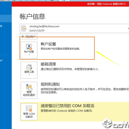This screenshot has height=129, width=129.
Task: Click the description 更改此帐户的设置或设置更多的连接
Action: pyautogui.click(x=61, y=49)
